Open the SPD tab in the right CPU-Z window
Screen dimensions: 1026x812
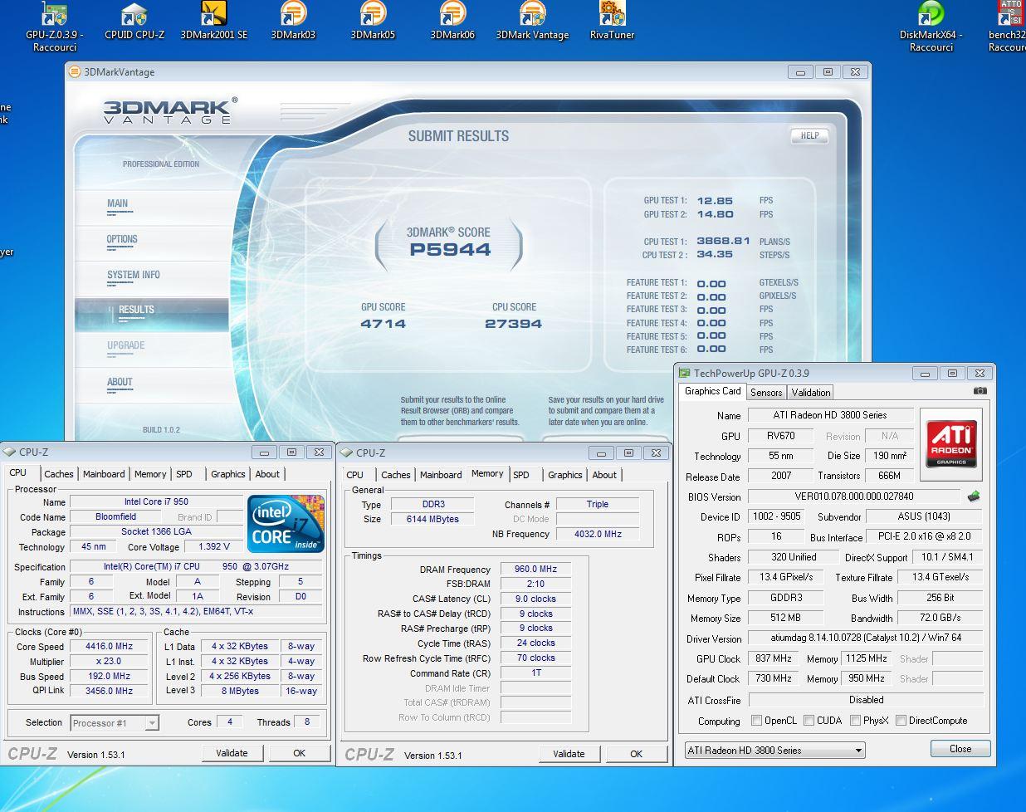click(x=521, y=475)
